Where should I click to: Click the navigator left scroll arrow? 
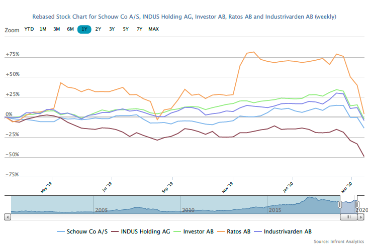(x=8, y=217)
